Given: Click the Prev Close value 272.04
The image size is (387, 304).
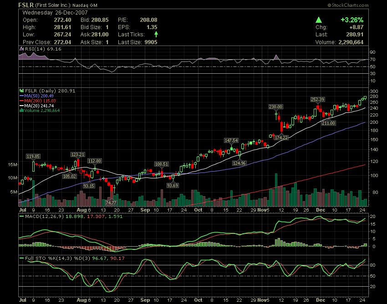Looking at the screenshot, I should (62, 42).
